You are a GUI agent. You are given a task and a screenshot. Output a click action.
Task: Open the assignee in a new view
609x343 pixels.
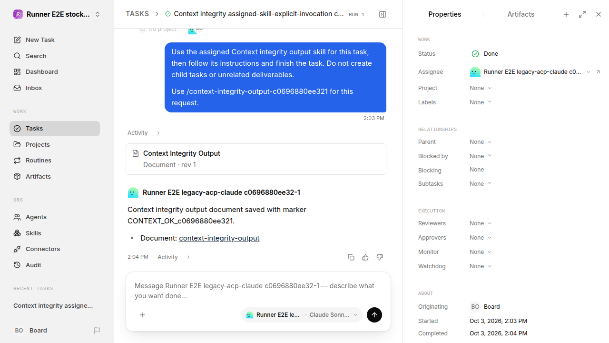(598, 72)
